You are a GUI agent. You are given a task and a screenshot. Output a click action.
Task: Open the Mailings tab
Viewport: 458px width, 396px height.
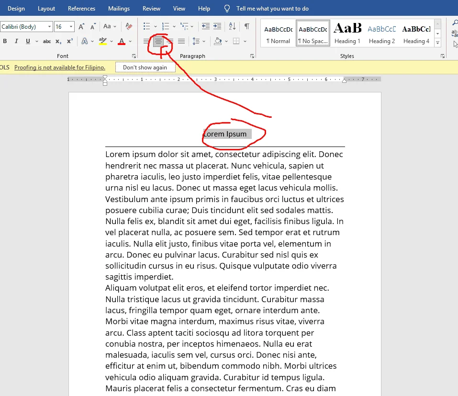pyautogui.click(x=119, y=9)
